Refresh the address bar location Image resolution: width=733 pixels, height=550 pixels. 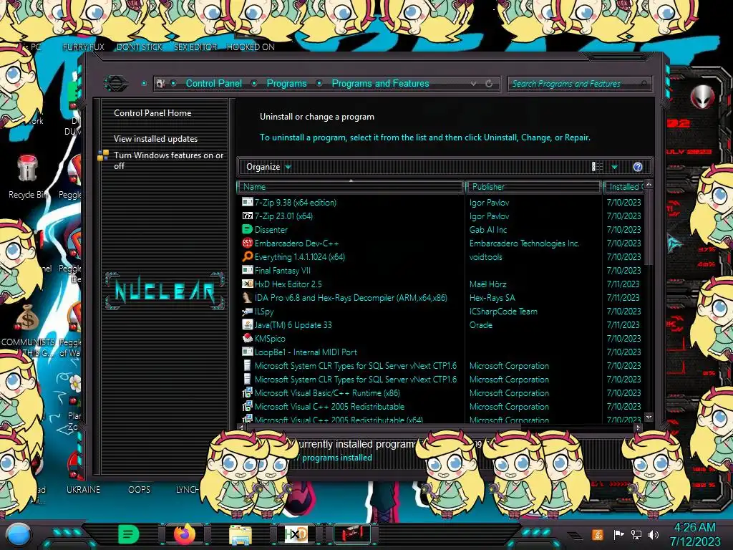pyautogui.click(x=489, y=83)
